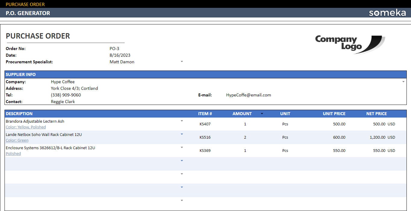Screen dimensions: 411x211
Task: Select the PURCHASE ORDER tab
Action: pyautogui.click(x=25, y=4)
